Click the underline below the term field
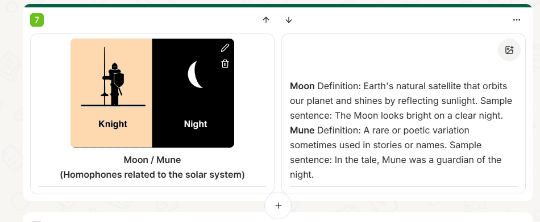540x222 pixels. click(152, 187)
